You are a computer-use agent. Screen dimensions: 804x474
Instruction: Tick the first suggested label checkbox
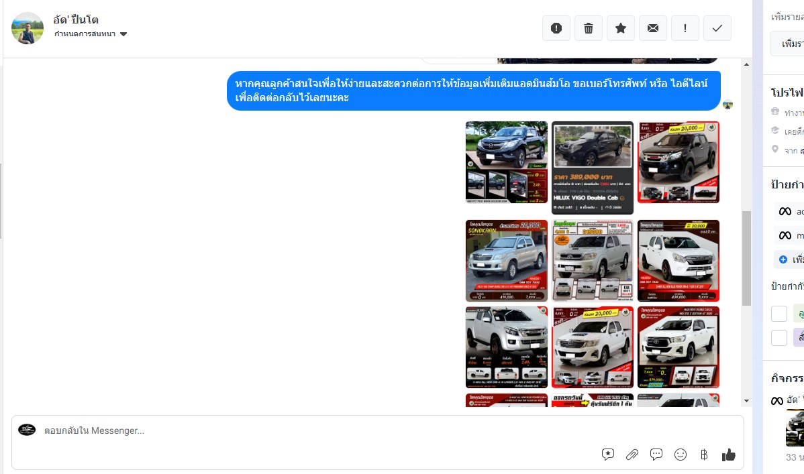coord(779,314)
